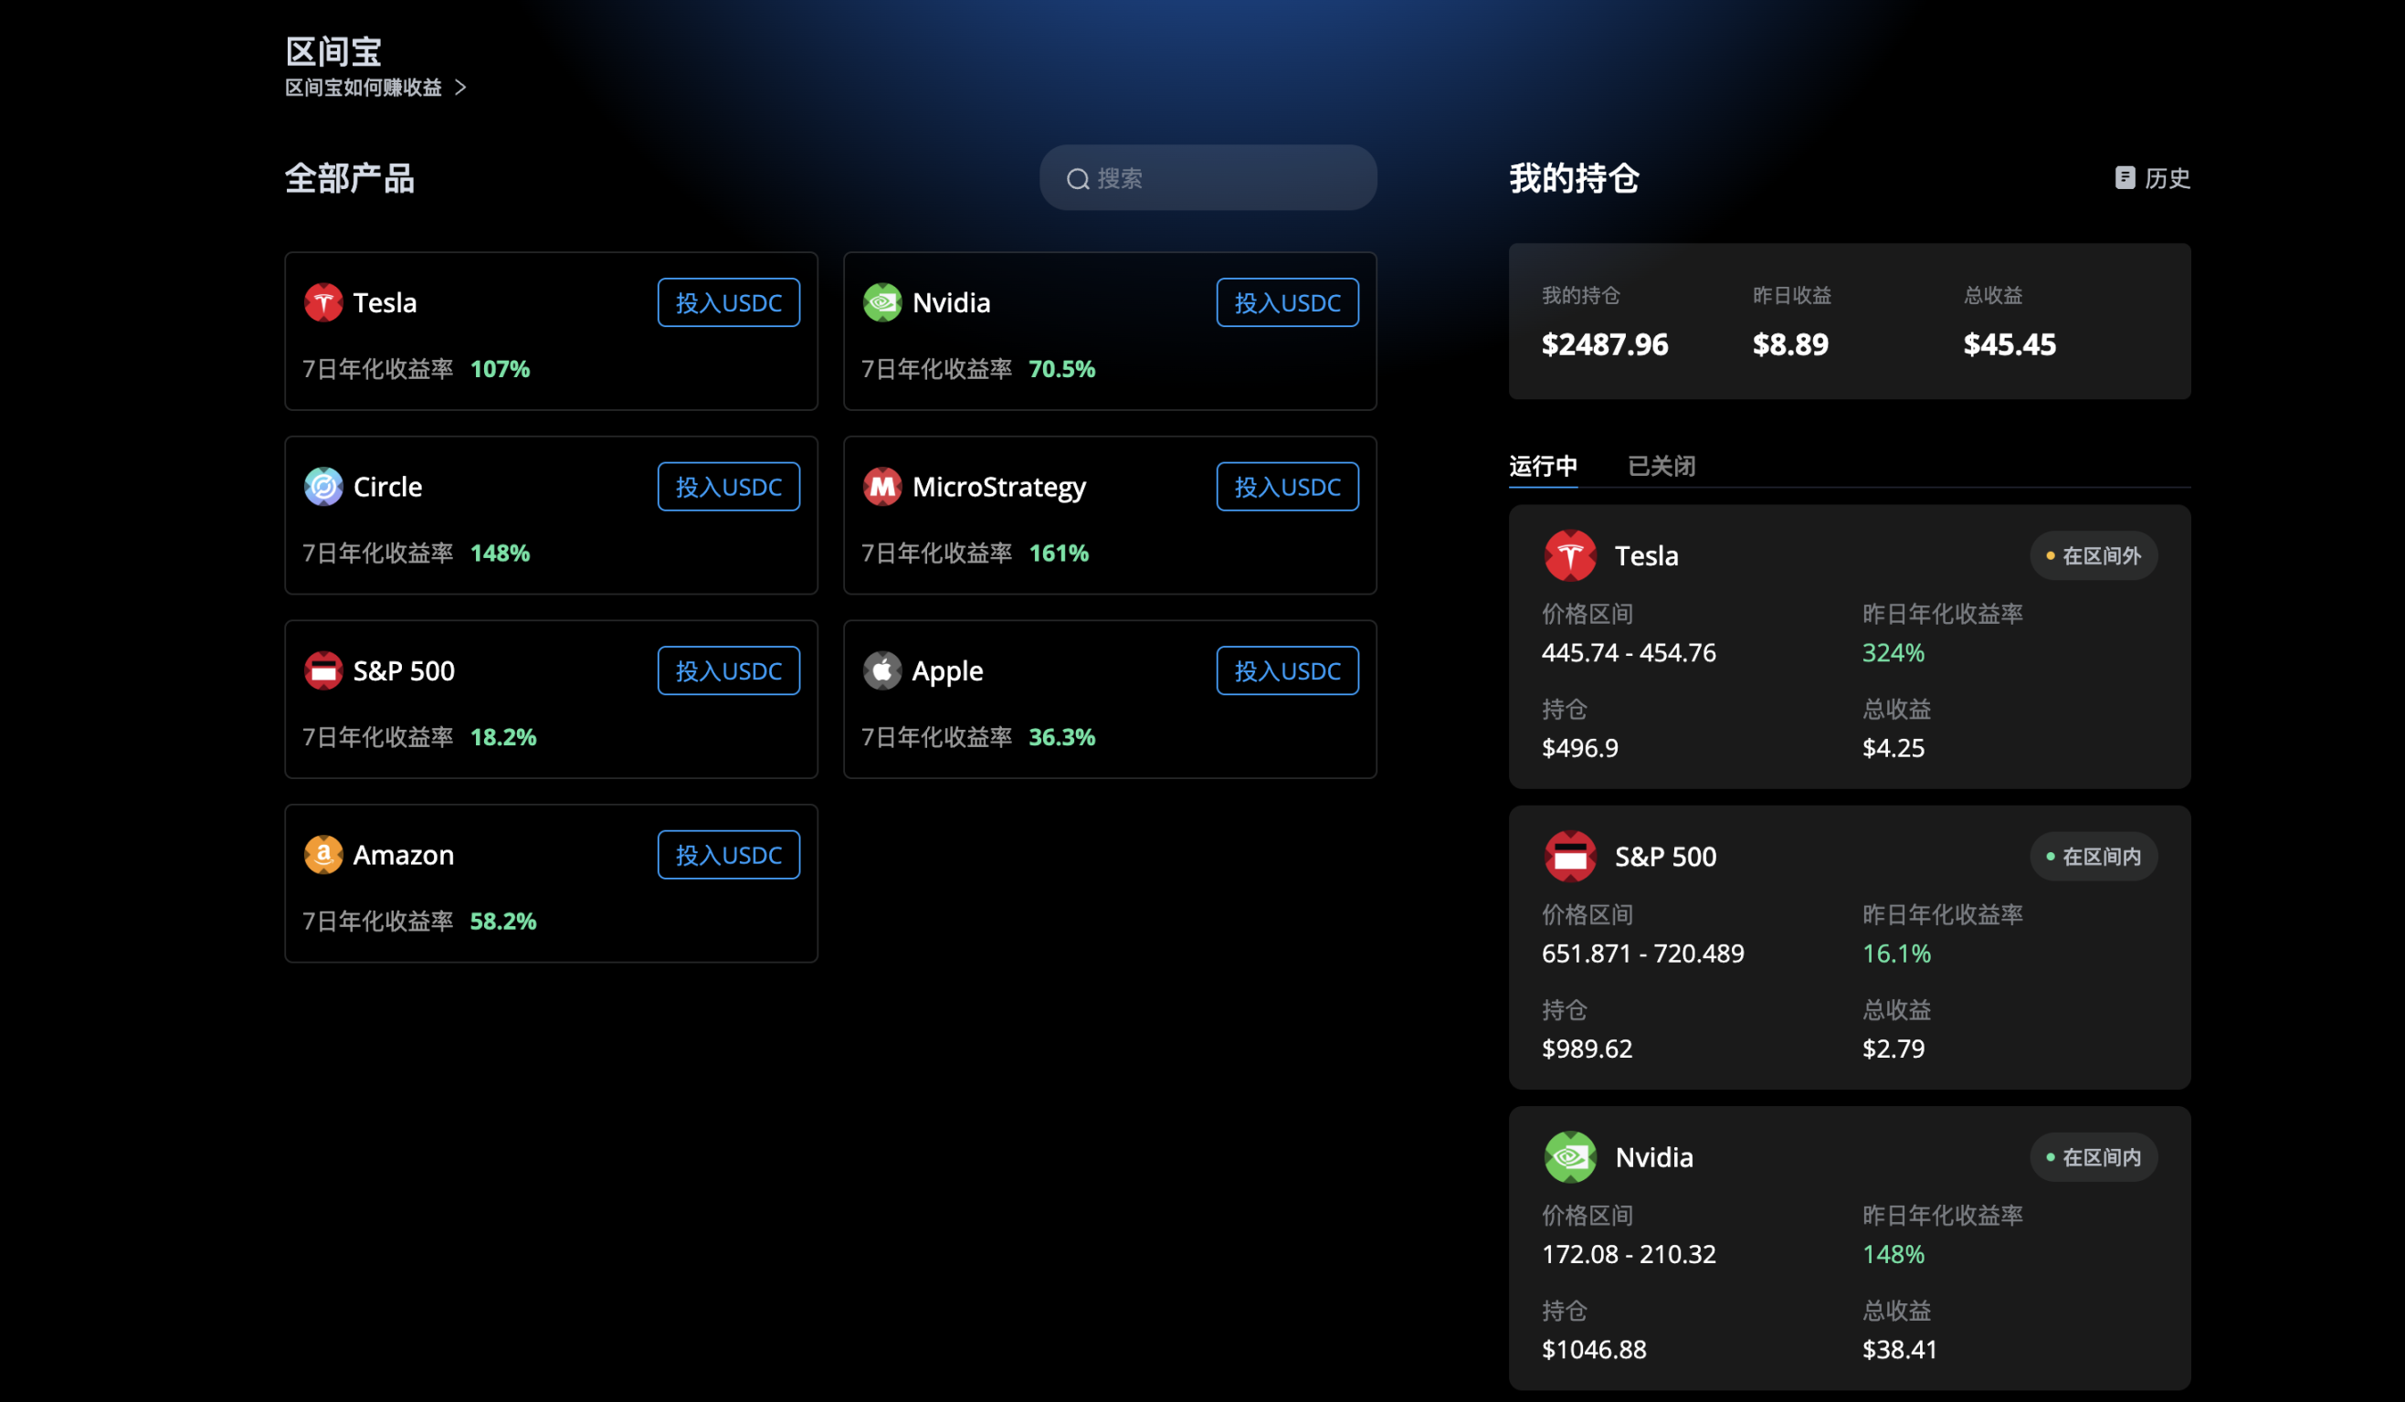Click the 在区间外 status badge on Tesla
Screen dimensions: 2405x1402
(x=2093, y=555)
